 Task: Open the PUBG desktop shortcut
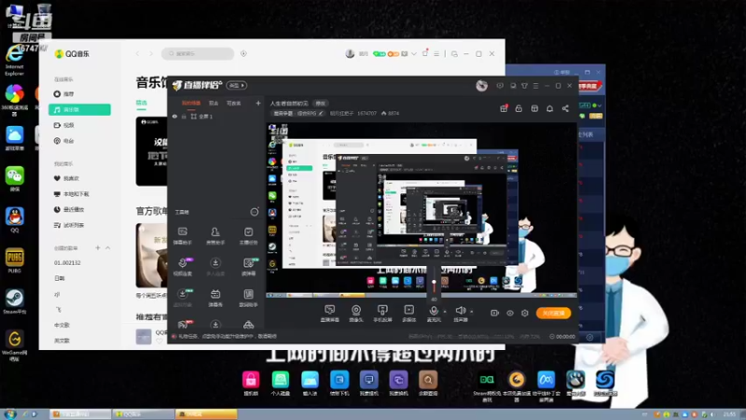pos(15,260)
